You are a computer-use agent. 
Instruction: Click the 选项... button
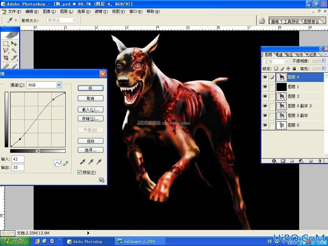[x=90, y=150]
